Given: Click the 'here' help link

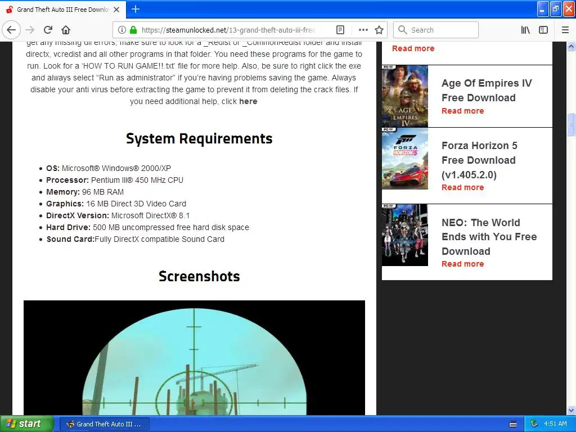Looking at the screenshot, I should 248,101.
